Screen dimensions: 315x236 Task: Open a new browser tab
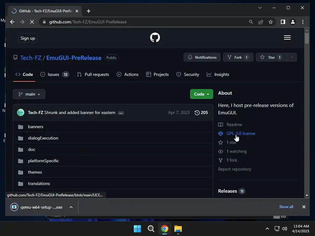[x=88, y=11]
